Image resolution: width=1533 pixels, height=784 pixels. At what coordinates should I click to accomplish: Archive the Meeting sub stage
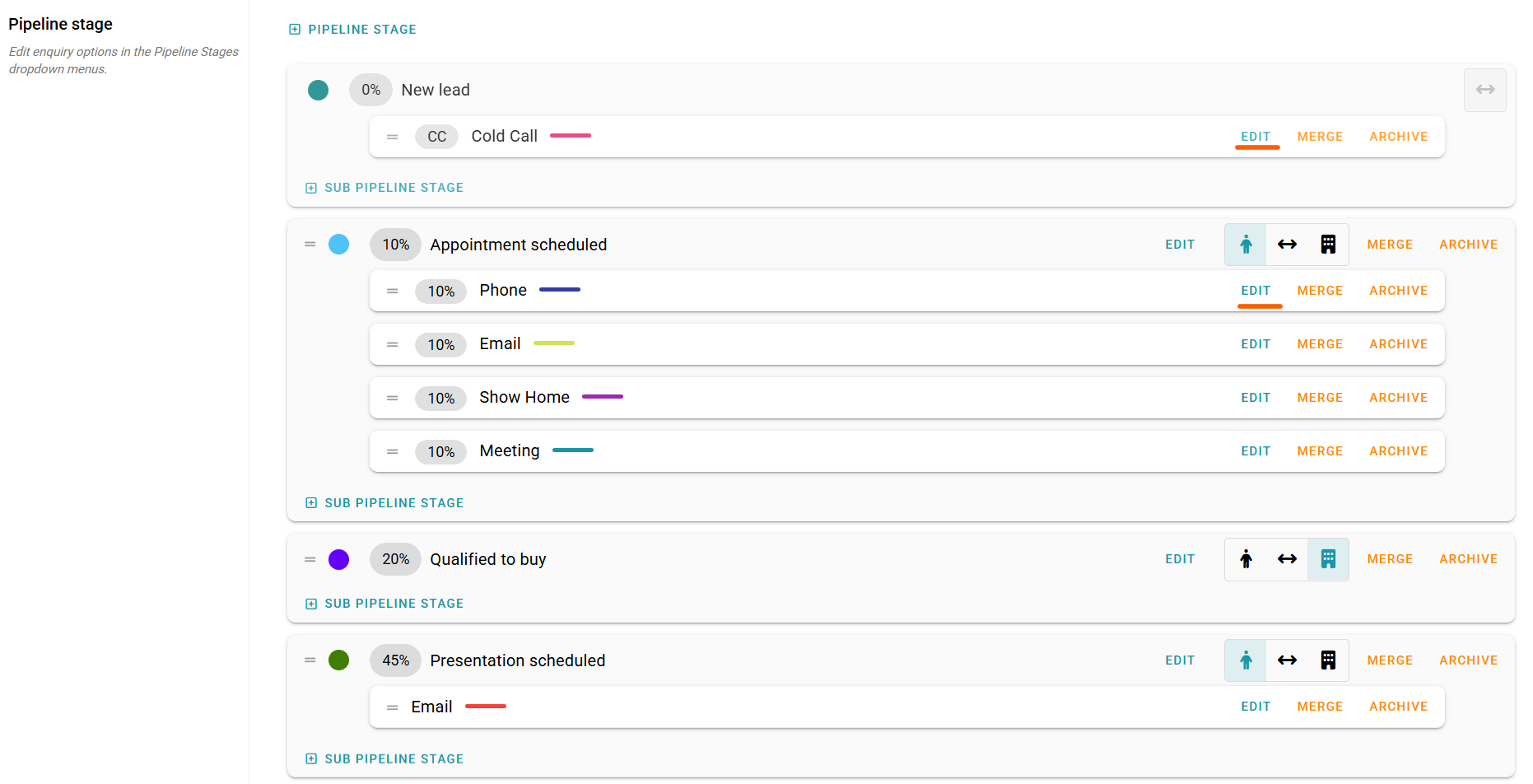pyautogui.click(x=1398, y=451)
